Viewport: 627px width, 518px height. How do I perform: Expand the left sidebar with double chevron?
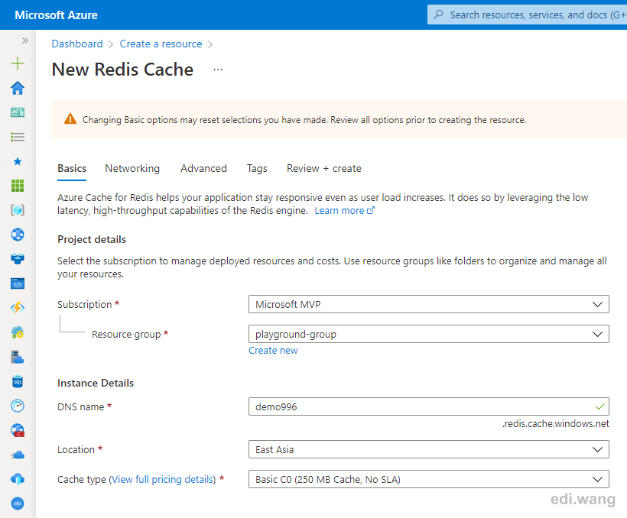click(x=25, y=40)
